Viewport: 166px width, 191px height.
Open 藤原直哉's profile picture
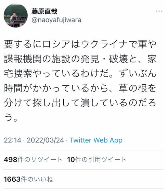pyautogui.click(x=16, y=15)
